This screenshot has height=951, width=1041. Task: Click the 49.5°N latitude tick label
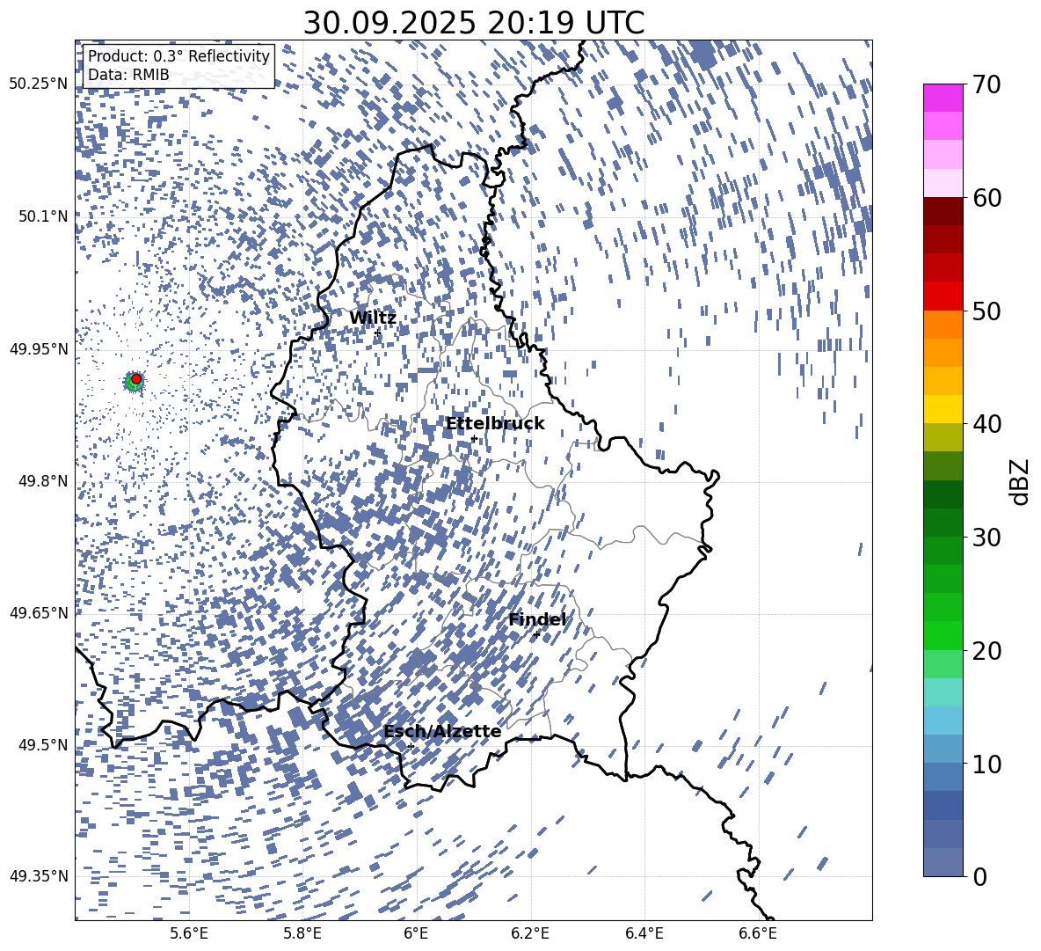click(x=43, y=745)
